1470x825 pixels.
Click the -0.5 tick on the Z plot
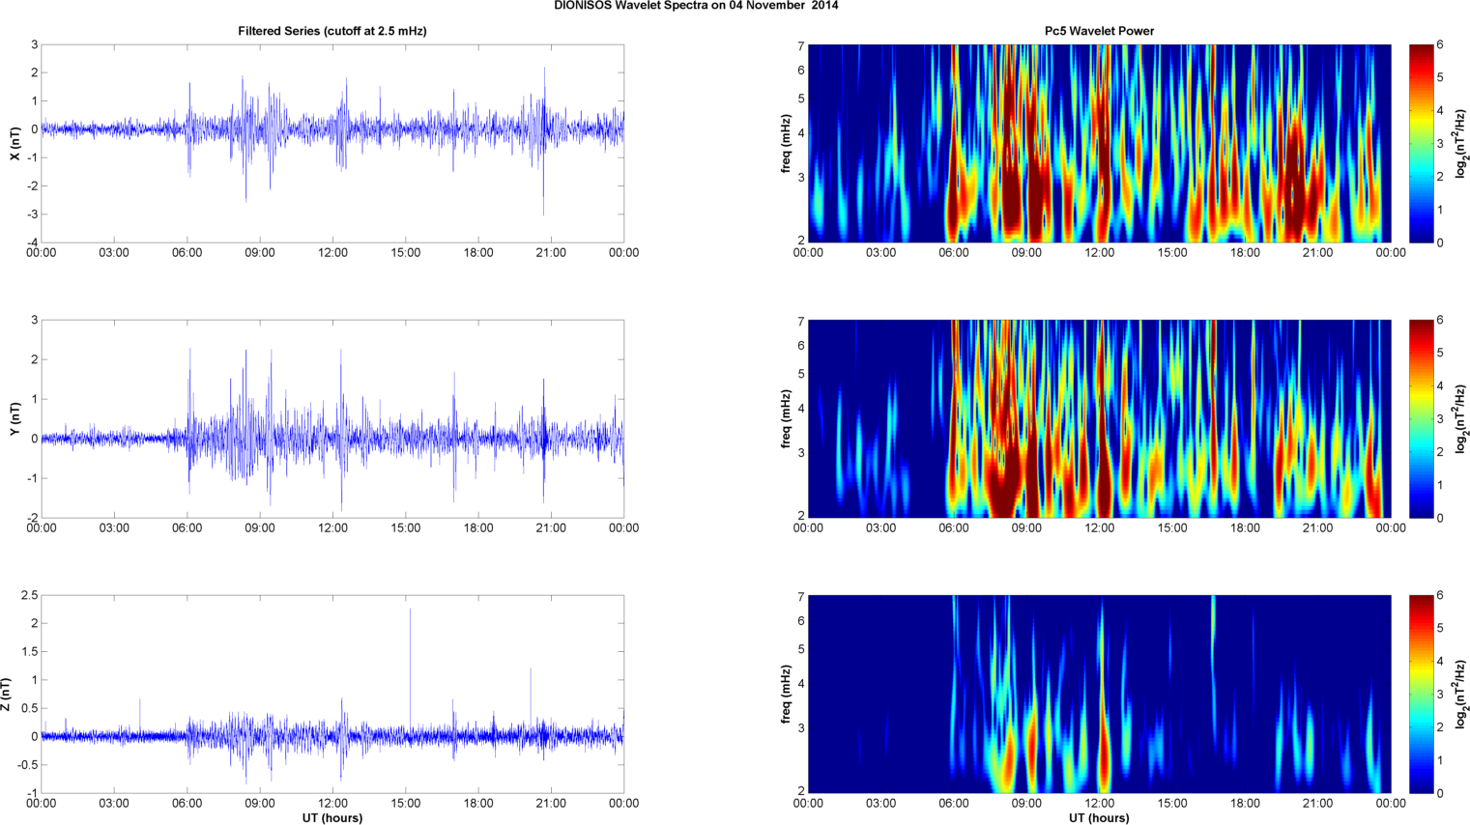pos(28,765)
